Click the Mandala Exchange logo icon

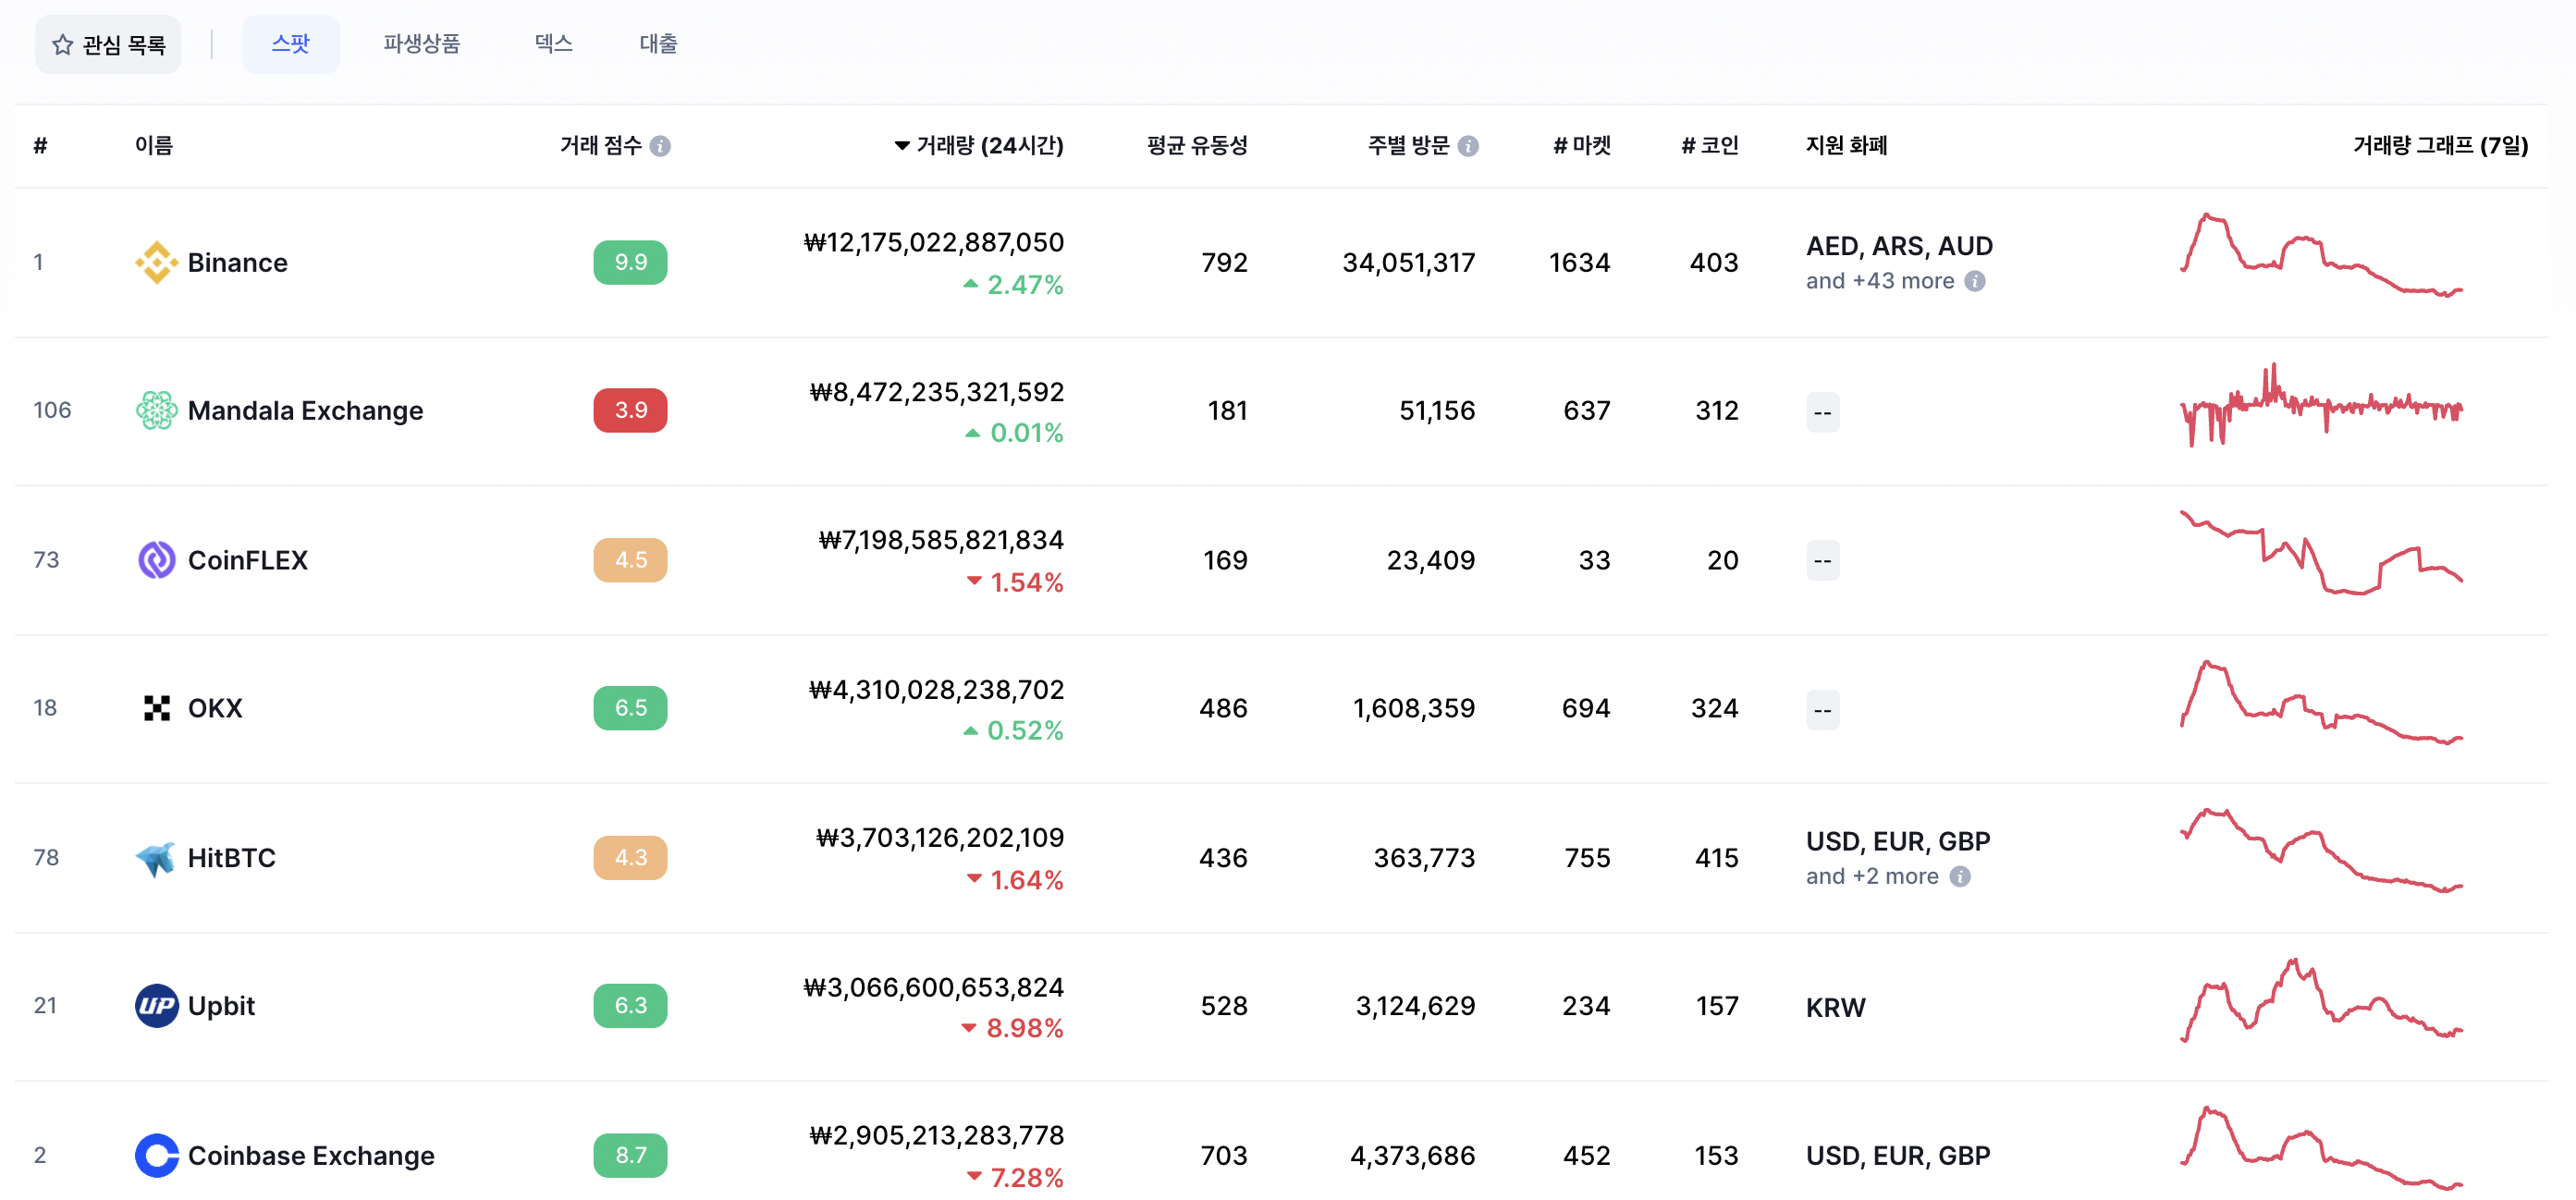point(157,410)
